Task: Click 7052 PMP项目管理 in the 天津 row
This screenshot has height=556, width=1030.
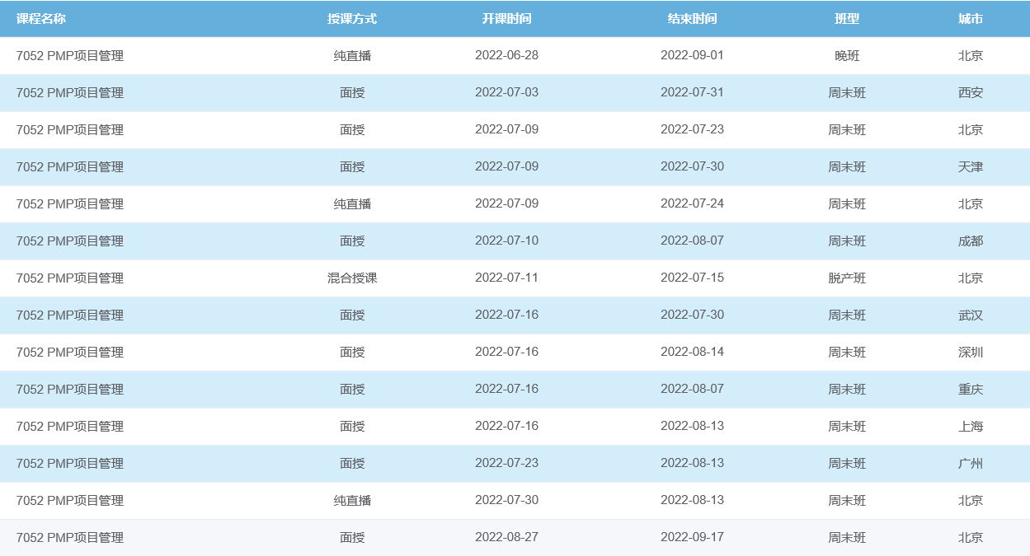Action: [70, 167]
